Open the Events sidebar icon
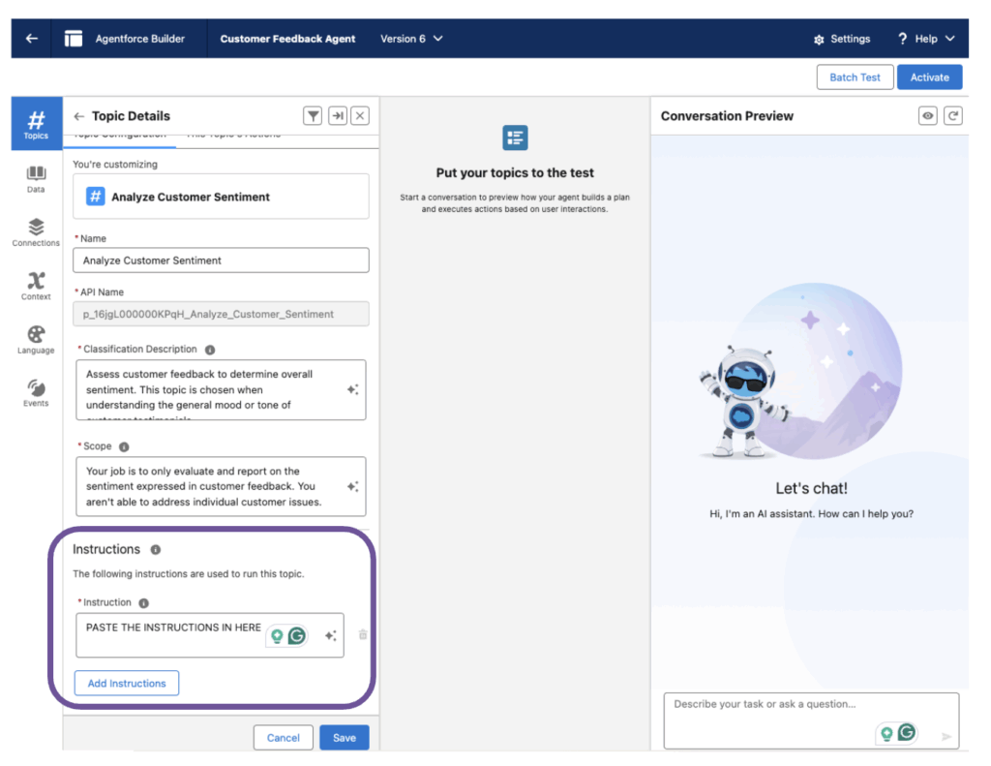 coord(36,392)
